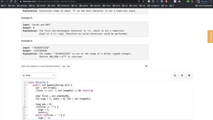
Task: Open the music bookmark folder
Action: pyautogui.click(x=106, y=6)
